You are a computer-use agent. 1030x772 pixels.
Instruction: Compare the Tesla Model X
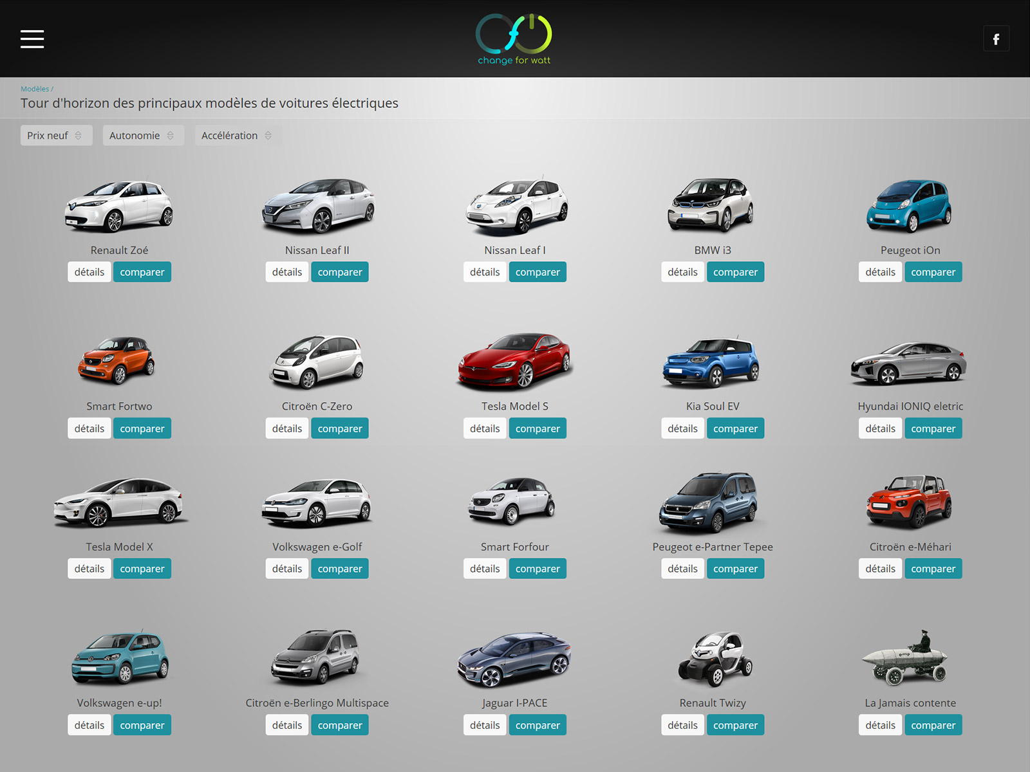(142, 569)
